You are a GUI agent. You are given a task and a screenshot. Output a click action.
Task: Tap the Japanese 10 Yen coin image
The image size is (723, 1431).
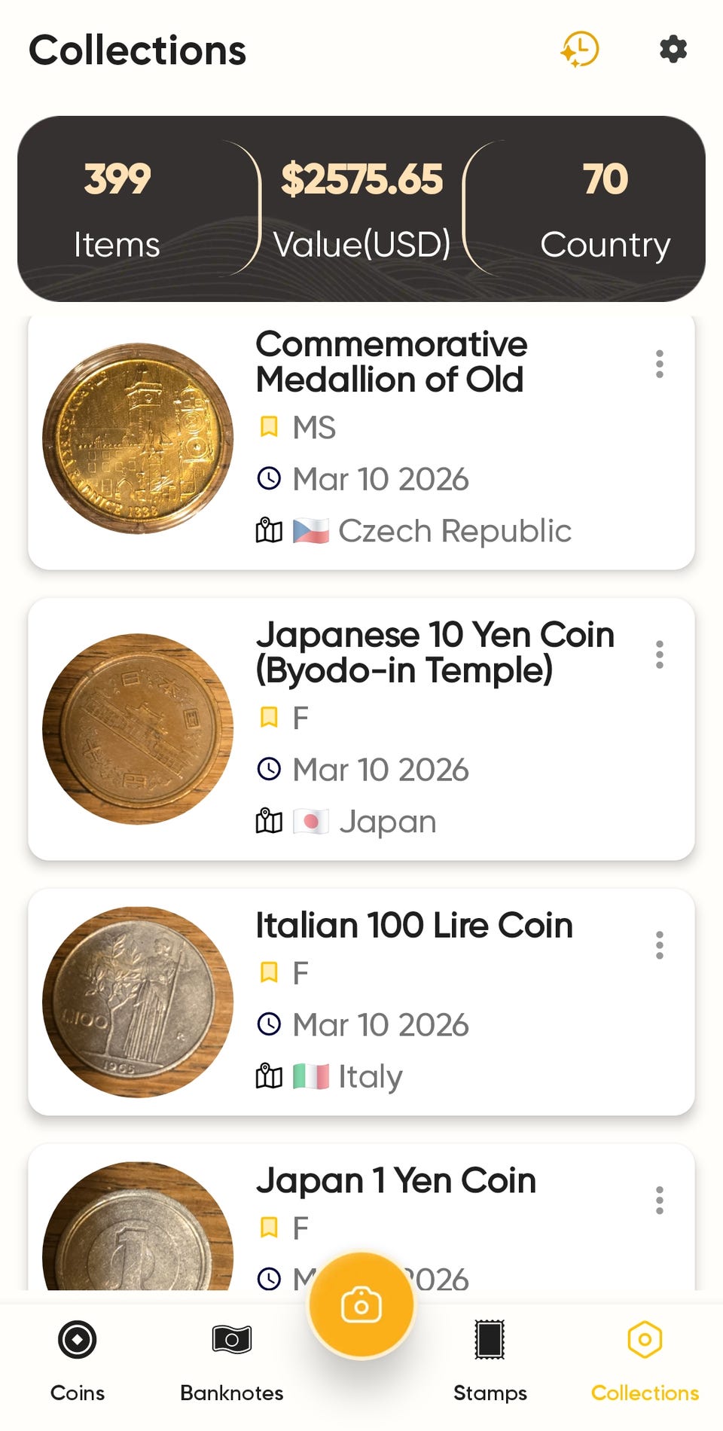tap(138, 729)
